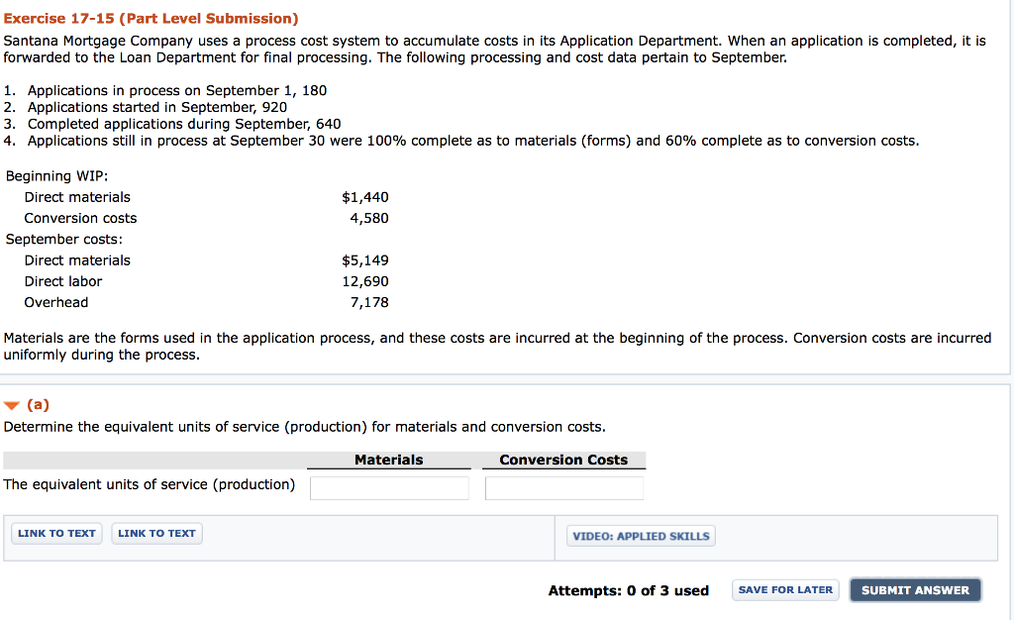
Task: Click the Beginning WIP label
Action: 51,176
